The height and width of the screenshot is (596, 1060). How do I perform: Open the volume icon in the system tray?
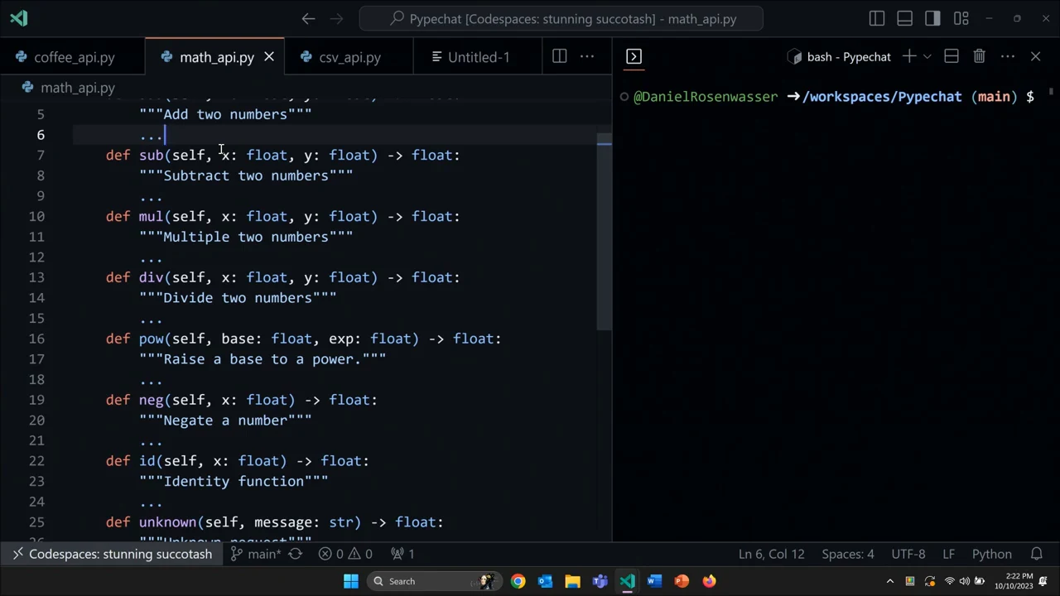[965, 581]
